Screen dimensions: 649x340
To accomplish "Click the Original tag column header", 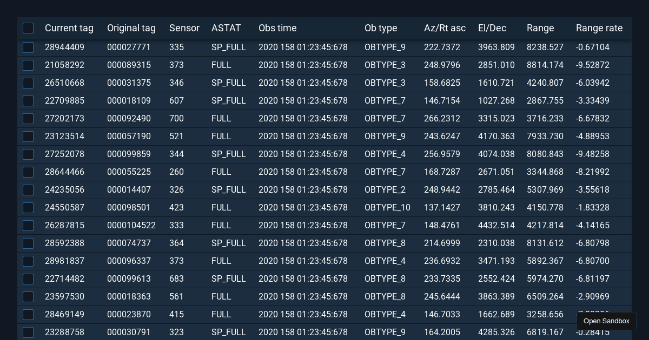I will point(131,28).
